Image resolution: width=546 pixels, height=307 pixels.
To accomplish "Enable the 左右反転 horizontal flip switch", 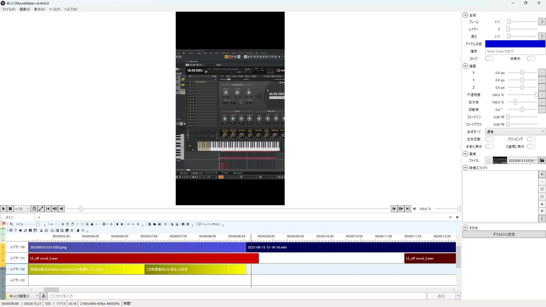I will click(x=489, y=139).
